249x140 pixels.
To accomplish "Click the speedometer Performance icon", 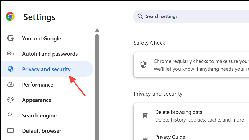I will [11, 84].
